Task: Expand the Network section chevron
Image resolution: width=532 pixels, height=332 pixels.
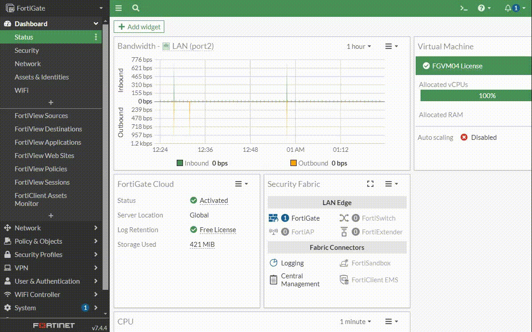Action: [95, 228]
